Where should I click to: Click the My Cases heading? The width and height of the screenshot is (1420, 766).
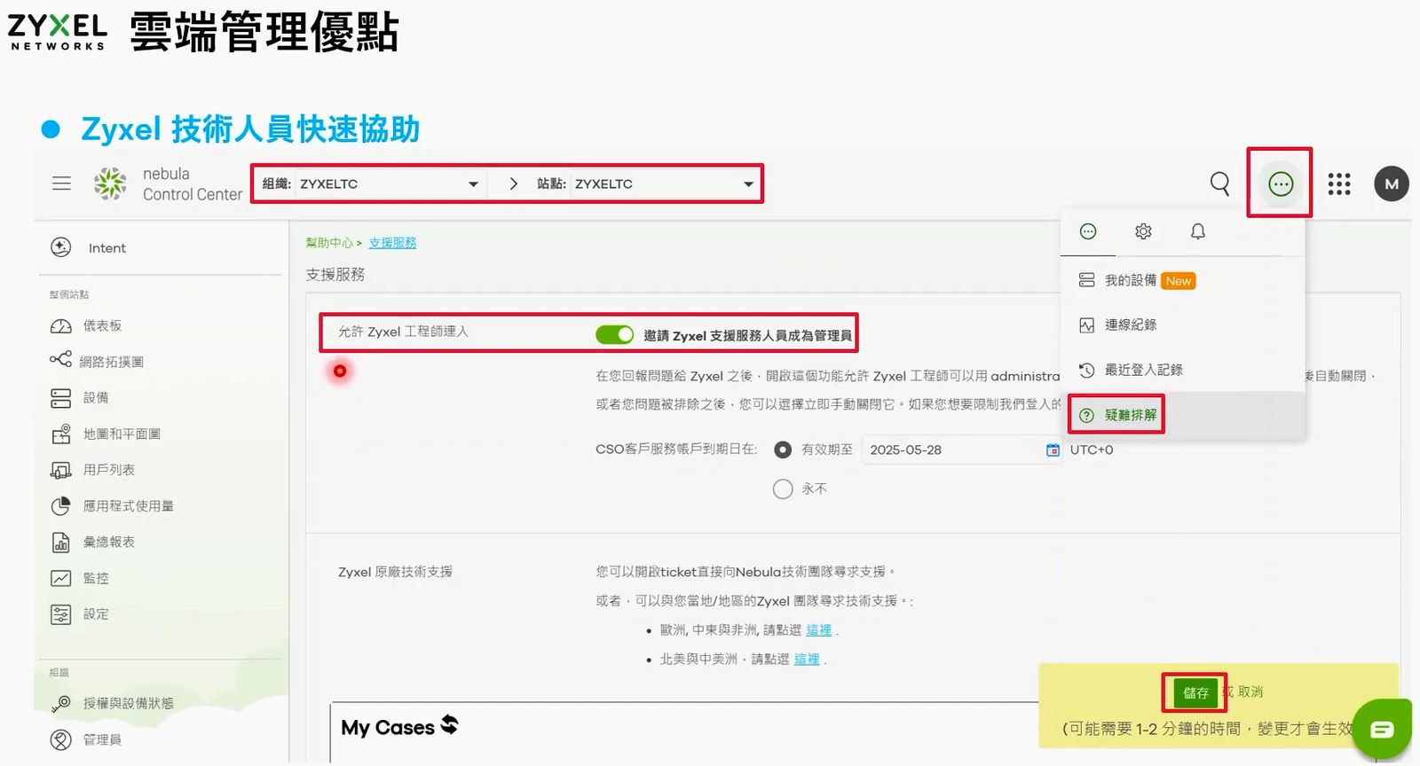tap(388, 727)
